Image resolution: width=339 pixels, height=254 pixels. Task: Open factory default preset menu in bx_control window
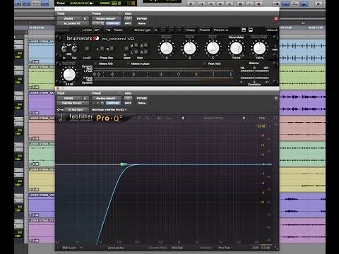tap(106, 18)
